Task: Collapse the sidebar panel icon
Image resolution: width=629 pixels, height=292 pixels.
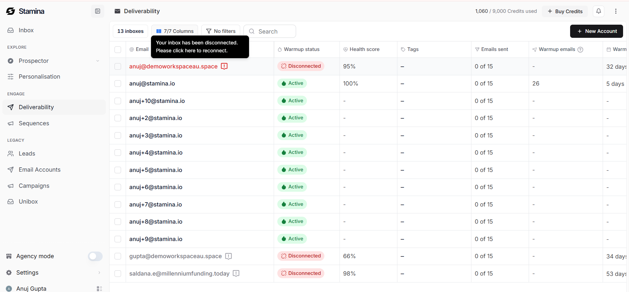Action: point(98,11)
